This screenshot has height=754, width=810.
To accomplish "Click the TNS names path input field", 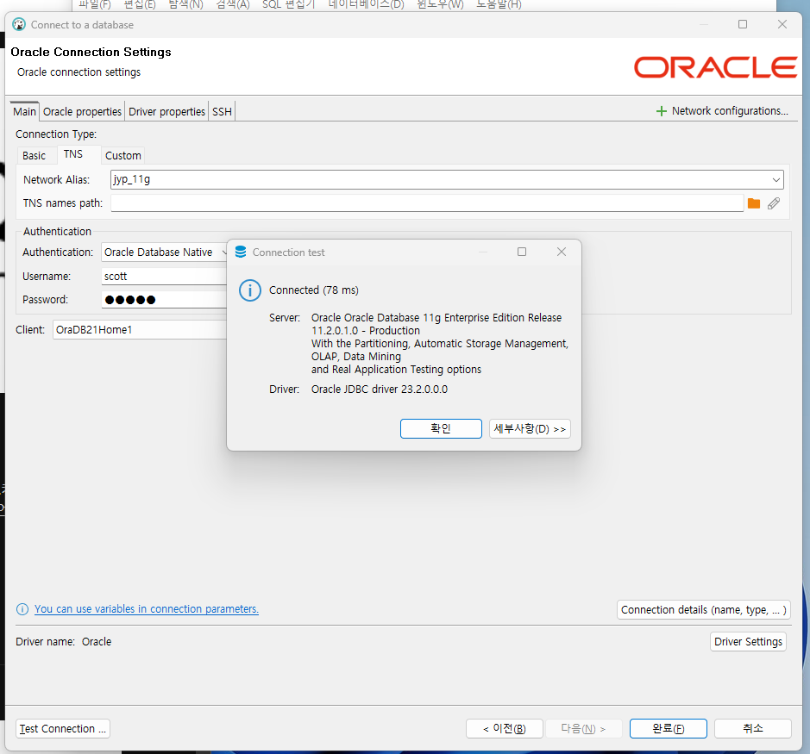I will (427, 203).
